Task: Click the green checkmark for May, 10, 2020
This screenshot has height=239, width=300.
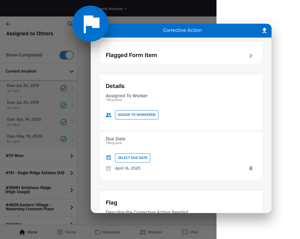Action: pos(63,139)
